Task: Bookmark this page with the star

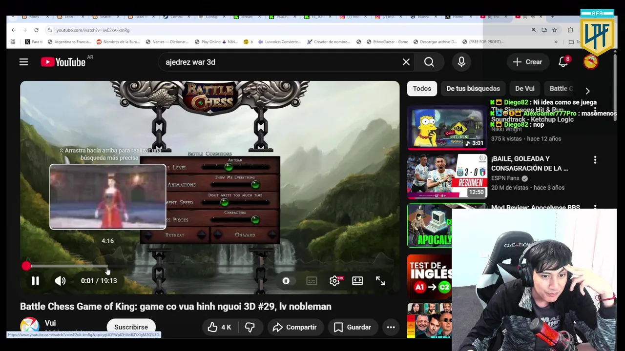Action: tap(554, 30)
